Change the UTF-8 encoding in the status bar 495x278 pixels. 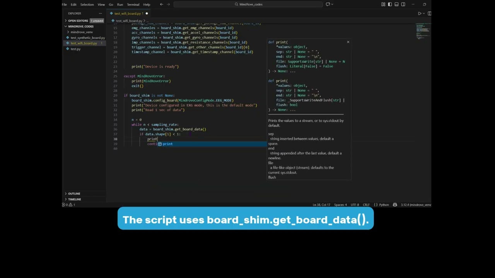(x=355, y=205)
